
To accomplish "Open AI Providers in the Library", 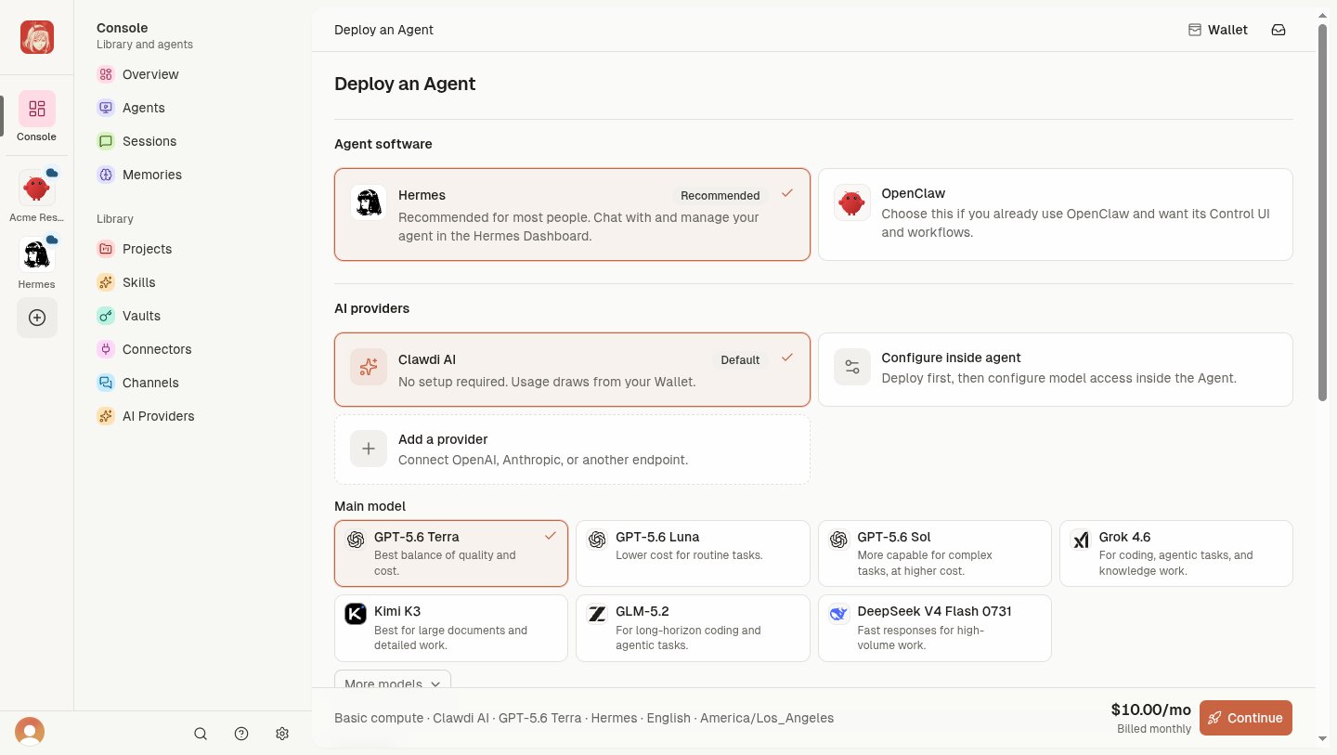I will tap(192, 416).
